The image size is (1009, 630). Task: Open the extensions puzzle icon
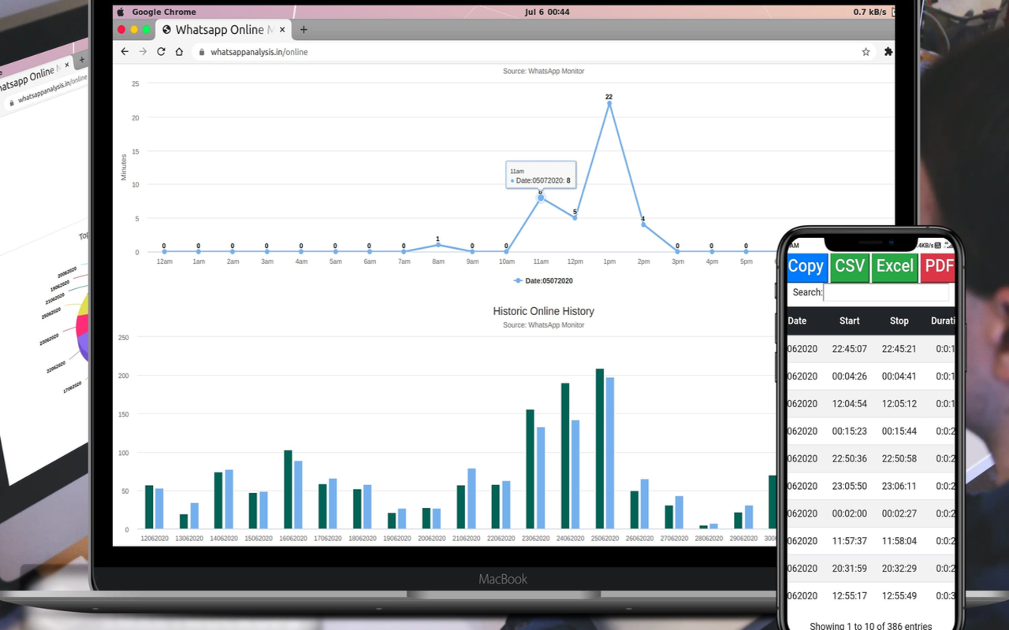(888, 52)
